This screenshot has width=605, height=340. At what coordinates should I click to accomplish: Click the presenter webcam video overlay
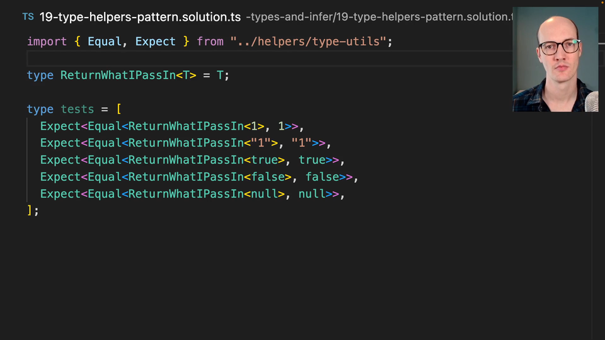pyautogui.click(x=555, y=60)
